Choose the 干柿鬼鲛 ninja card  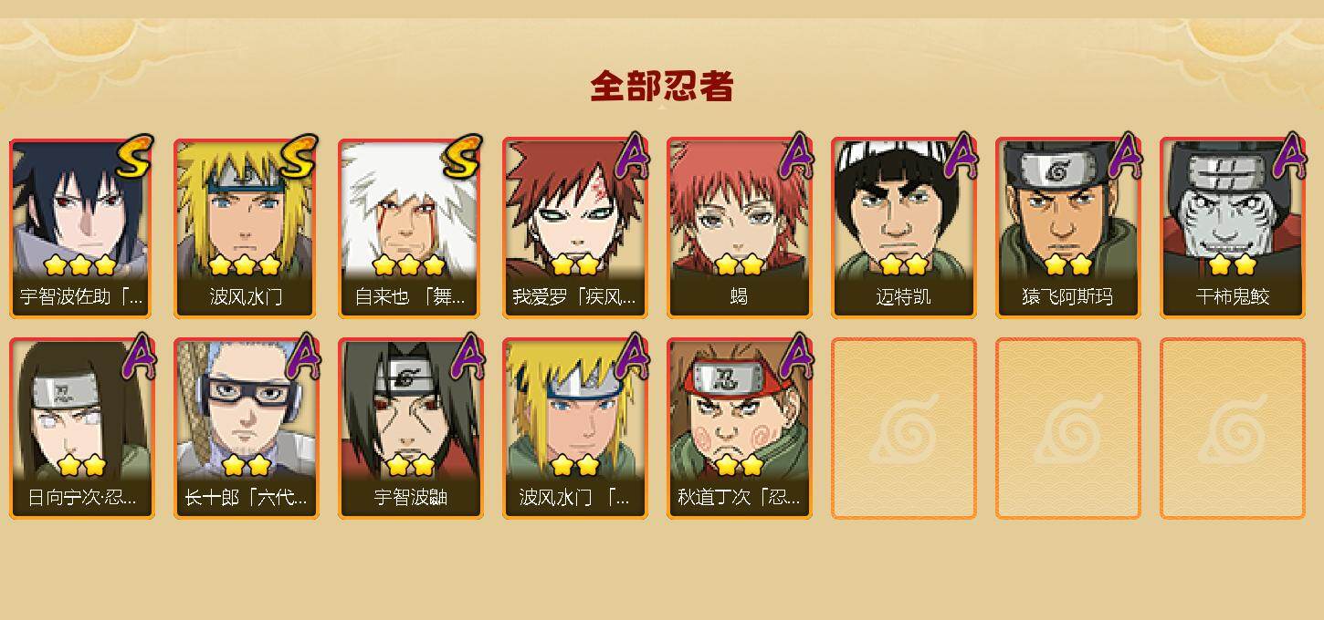[x=1233, y=228]
